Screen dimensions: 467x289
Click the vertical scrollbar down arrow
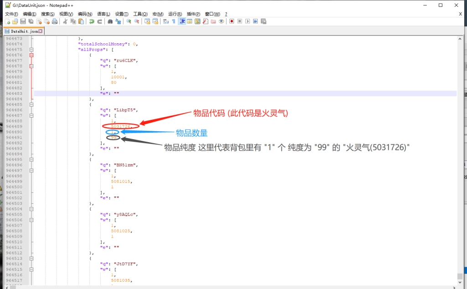460,282
